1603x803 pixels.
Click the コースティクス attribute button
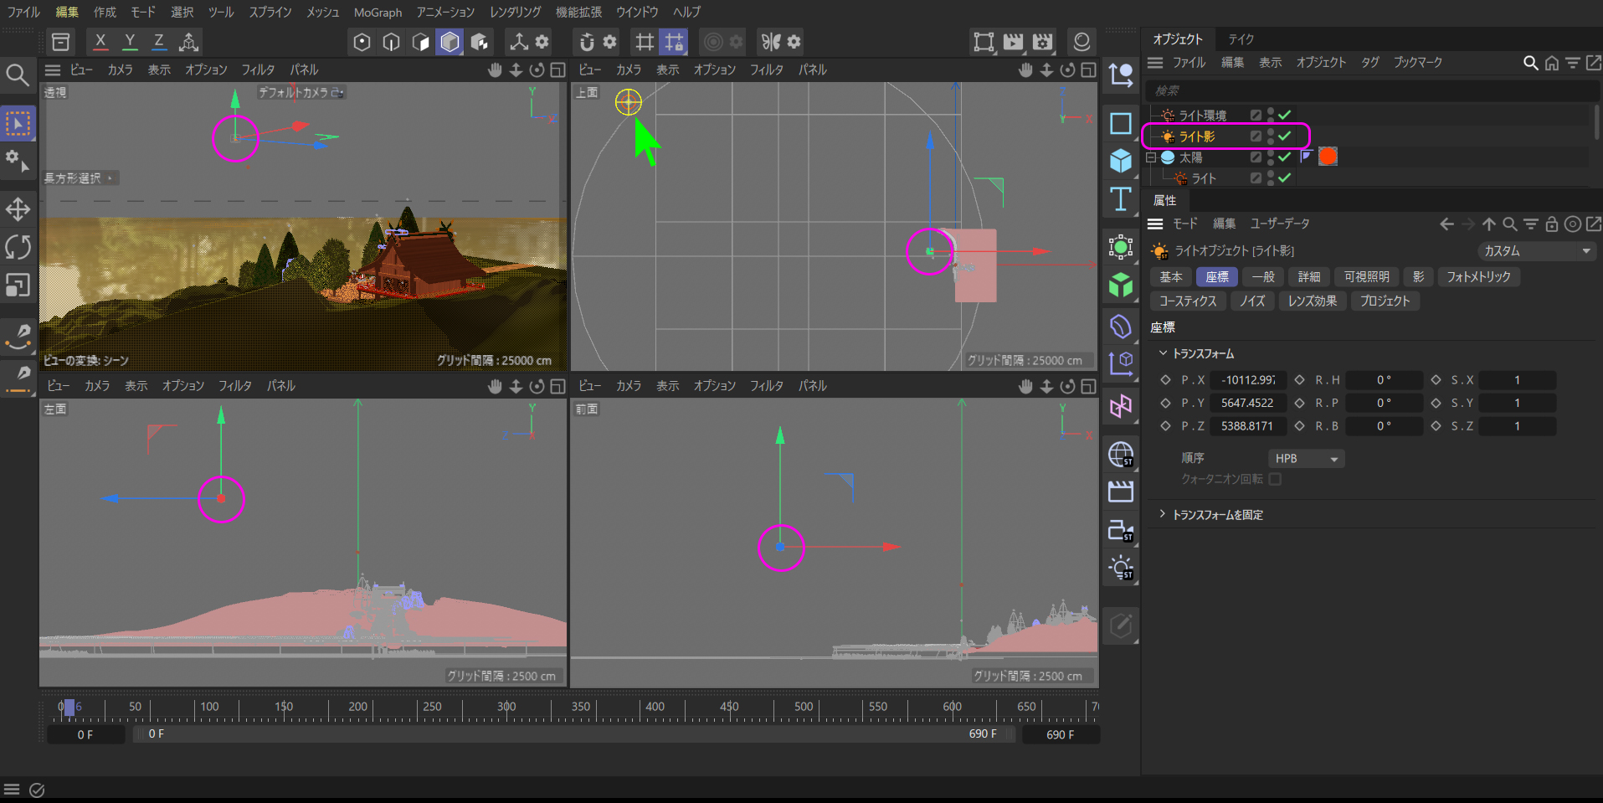[1187, 301]
